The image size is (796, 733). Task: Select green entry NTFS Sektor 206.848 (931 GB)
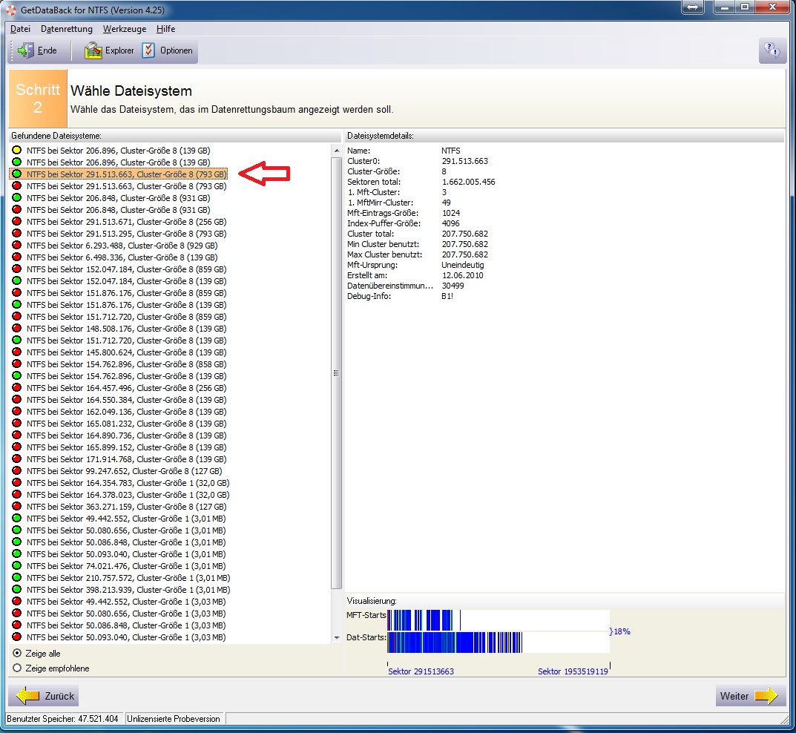[x=118, y=198]
